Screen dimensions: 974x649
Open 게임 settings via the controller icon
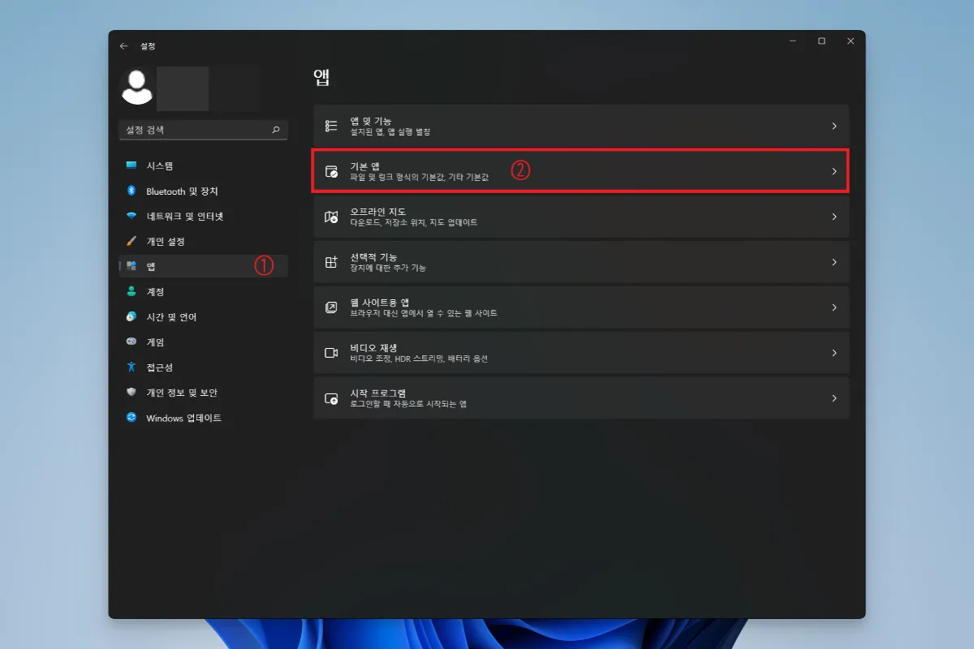pos(132,342)
